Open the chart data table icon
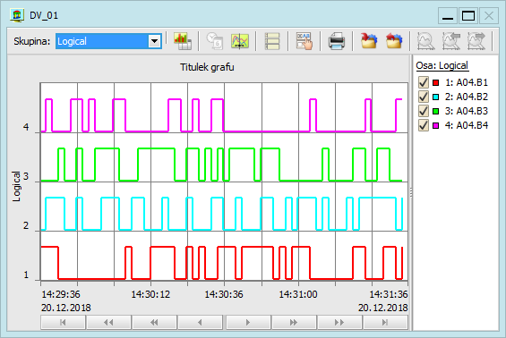Screen dimensions: 506x338 point(183,41)
